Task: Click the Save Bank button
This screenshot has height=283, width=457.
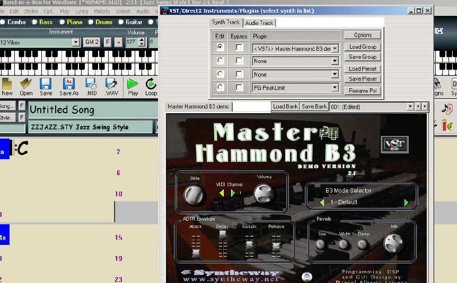Action: coord(314,107)
